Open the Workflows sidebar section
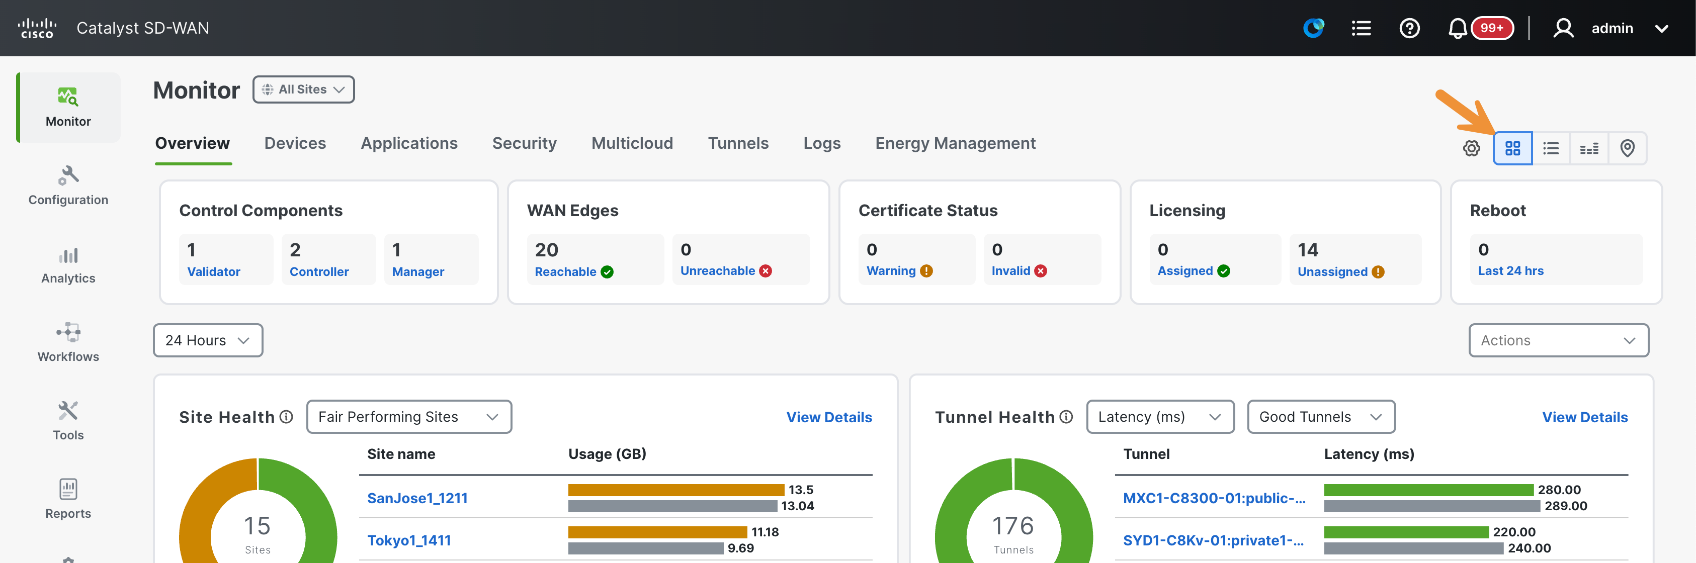 tap(68, 343)
